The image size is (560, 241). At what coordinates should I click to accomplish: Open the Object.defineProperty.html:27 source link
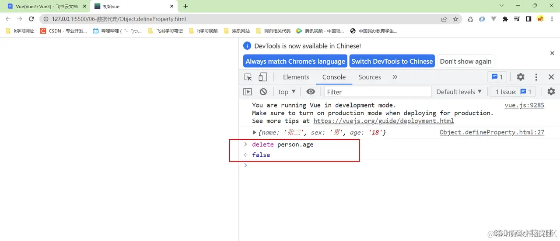pyautogui.click(x=492, y=132)
